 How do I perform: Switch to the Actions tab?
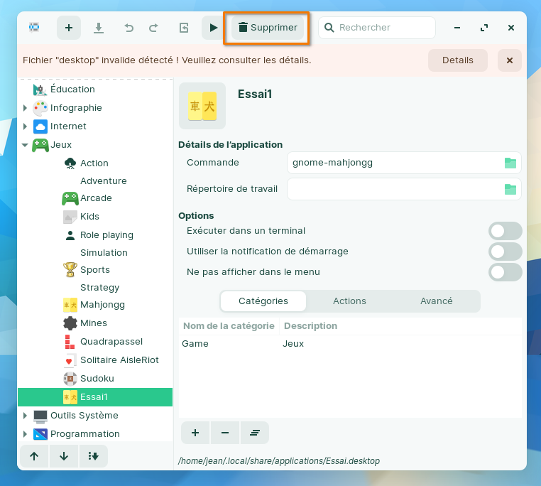pos(349,301)
